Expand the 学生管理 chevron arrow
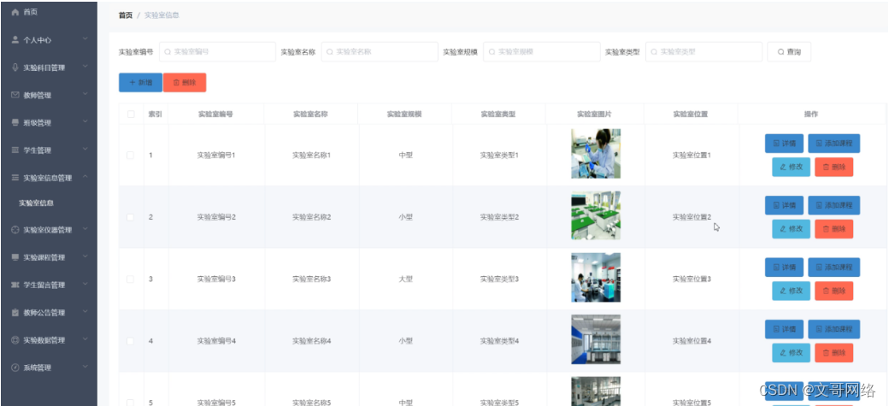889x406 pixels. [85, 149]
